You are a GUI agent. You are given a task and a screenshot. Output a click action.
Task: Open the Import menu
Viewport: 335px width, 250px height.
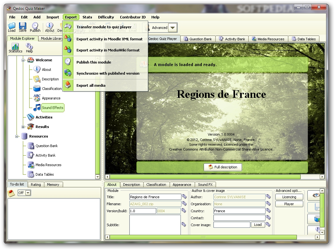point(53,17)
